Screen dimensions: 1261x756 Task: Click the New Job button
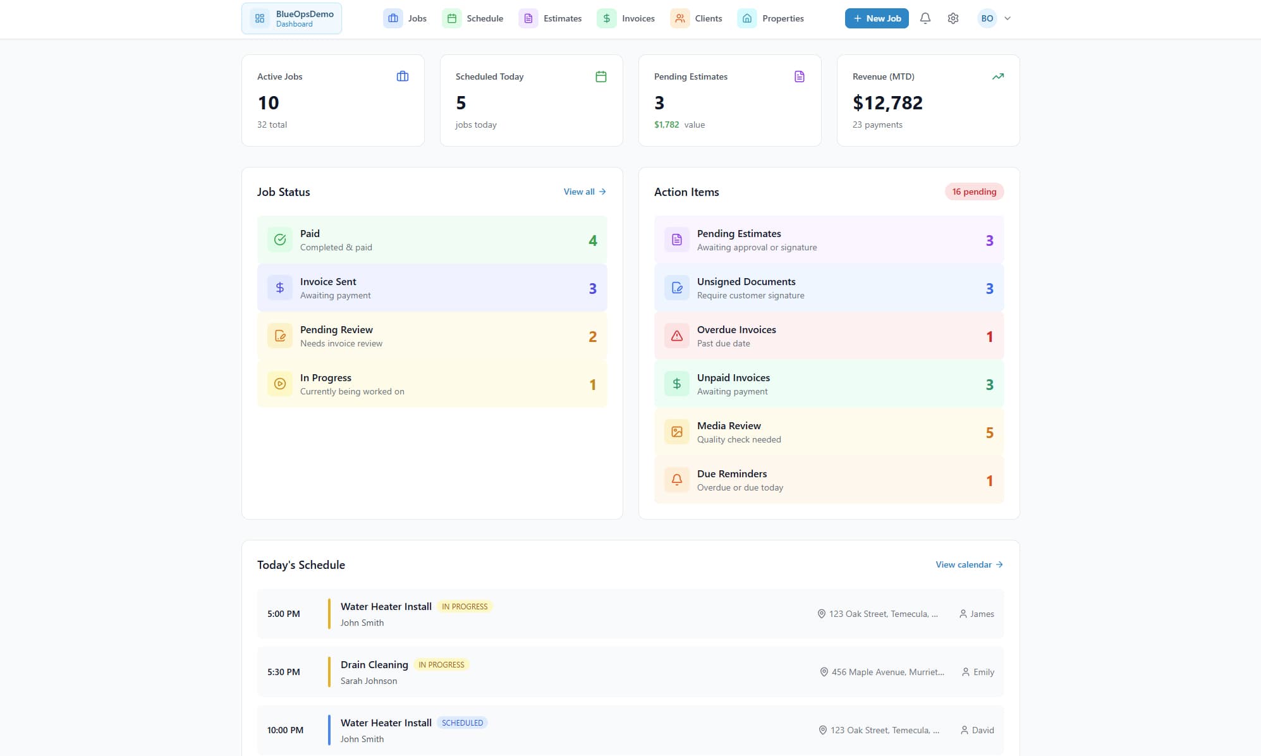877,18
